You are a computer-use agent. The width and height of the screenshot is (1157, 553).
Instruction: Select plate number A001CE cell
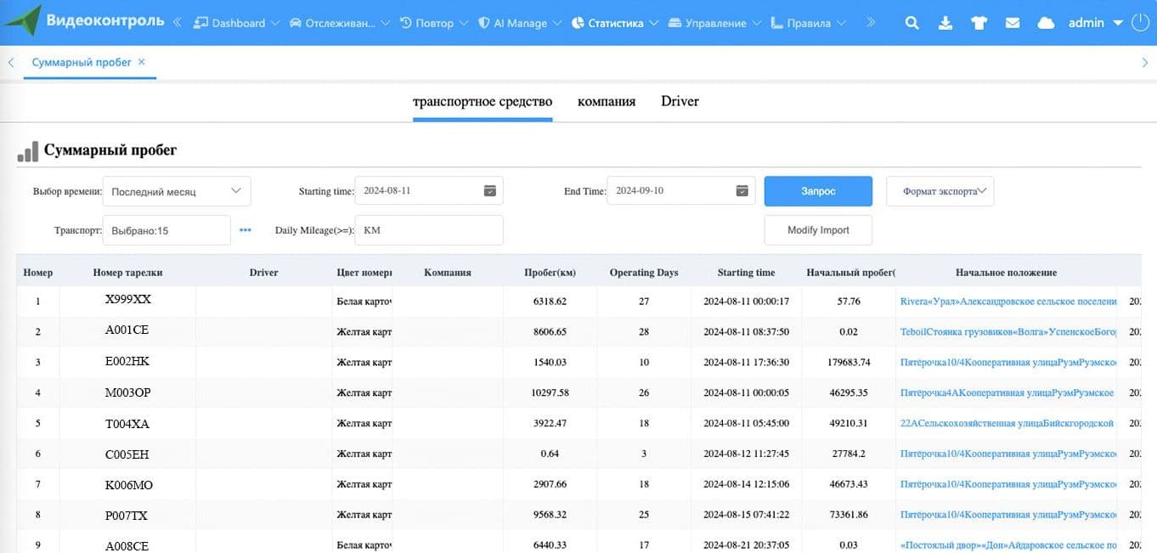(x=127, y=330)
